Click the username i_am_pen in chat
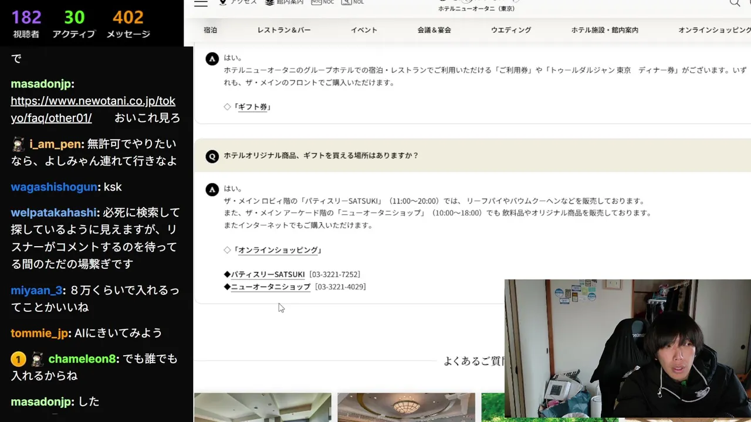 tap(55, 144)
